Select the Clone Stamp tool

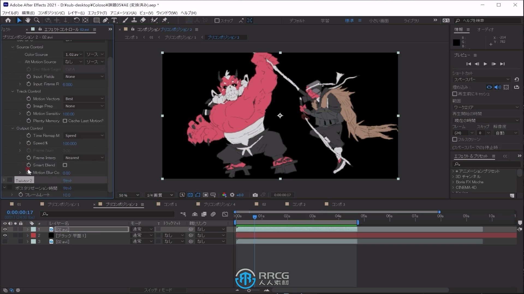[134, 20]
